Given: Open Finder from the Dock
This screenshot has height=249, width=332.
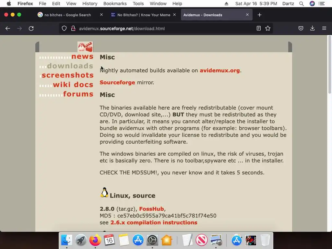Looking at the screenshot, I should point(67,240).
